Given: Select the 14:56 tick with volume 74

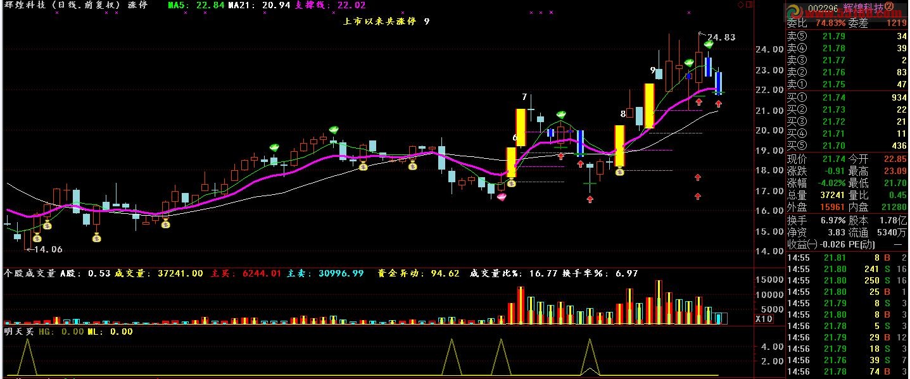Looking at the screenshot, I should tap(847, 371).
